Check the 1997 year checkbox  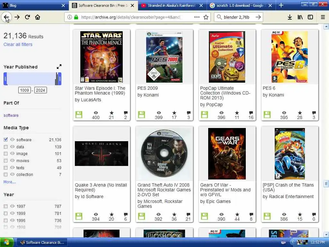click(6, 206)
